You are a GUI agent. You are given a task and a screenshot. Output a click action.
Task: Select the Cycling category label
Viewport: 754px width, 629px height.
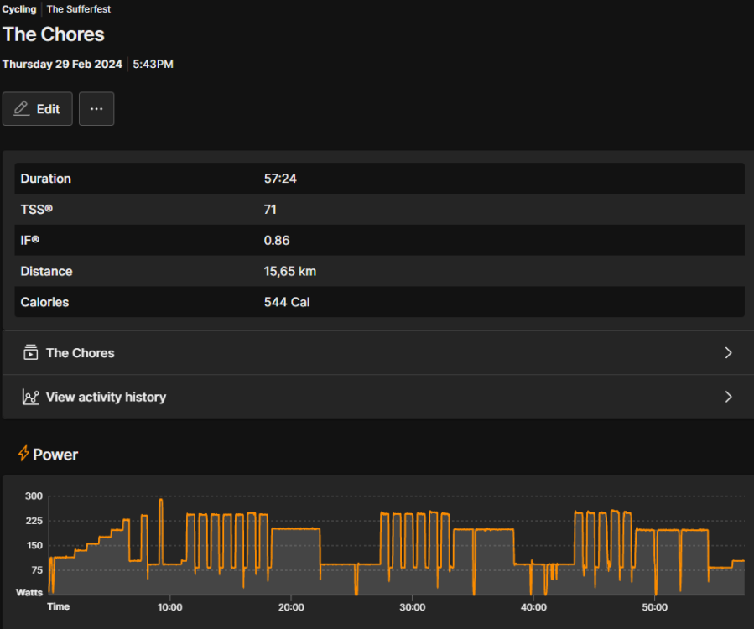pyautogui.click(x=19, y=9)
